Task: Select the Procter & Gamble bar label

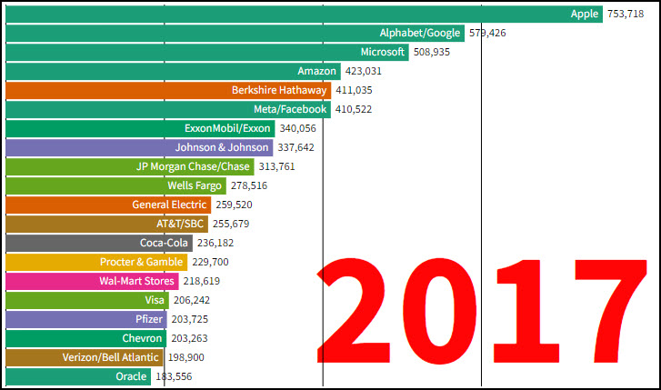Action: coord(141,262)
